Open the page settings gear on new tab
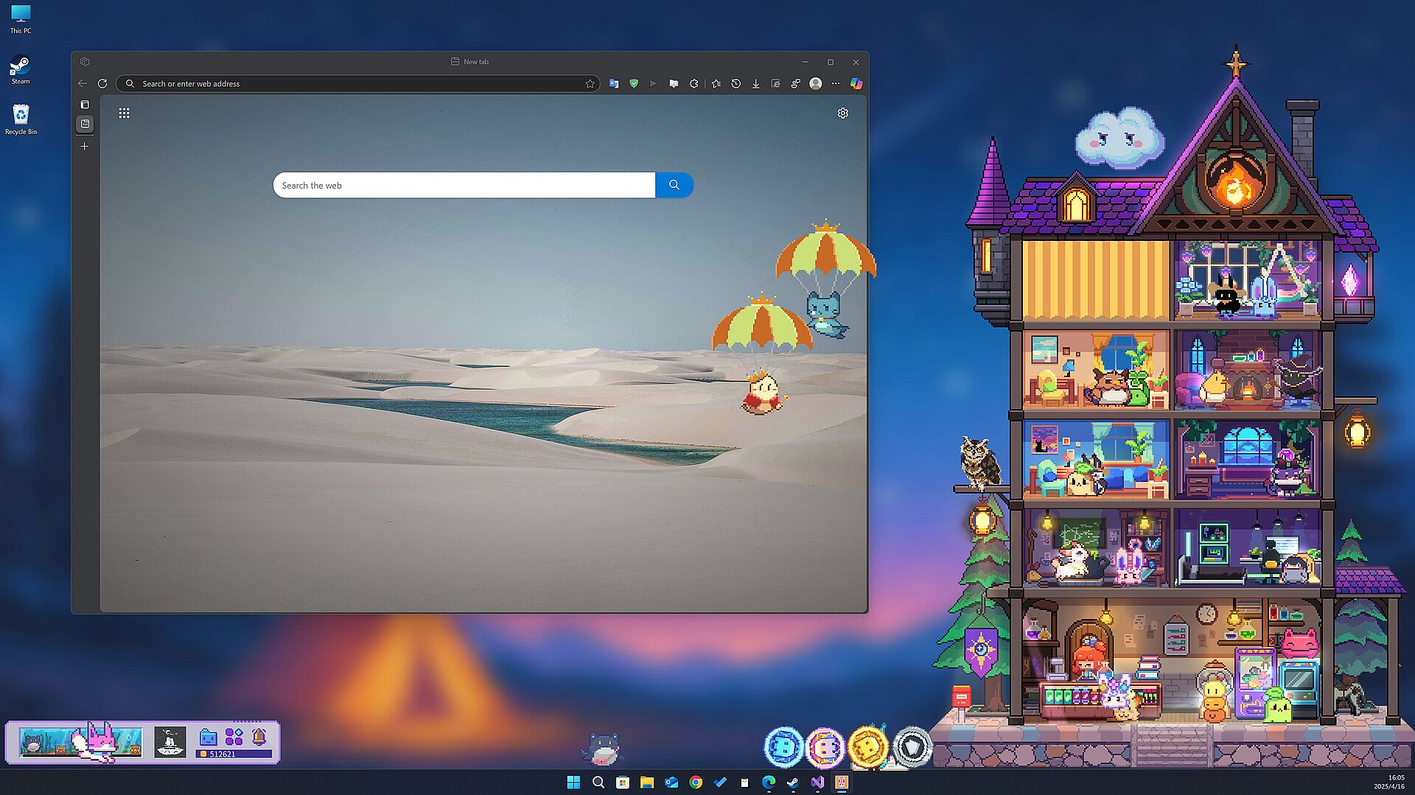This screenshot has width=1415, height=795. 842,113
